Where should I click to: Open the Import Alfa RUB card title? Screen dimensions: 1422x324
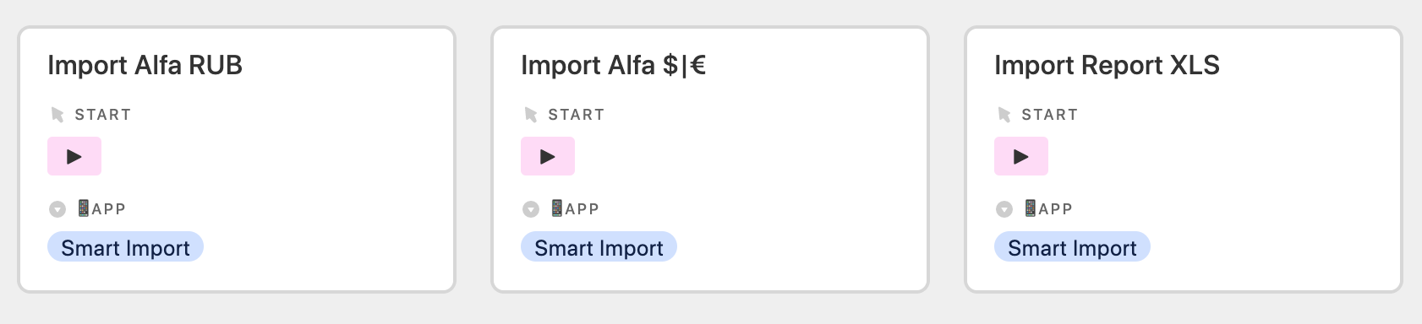pyautogui.click(x=145, y=65)
